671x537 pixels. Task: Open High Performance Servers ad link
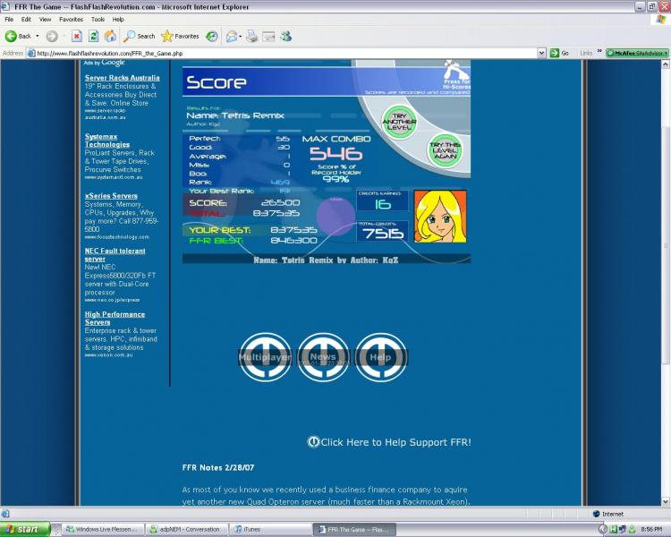[115, 319]
